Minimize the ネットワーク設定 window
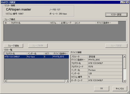 click(122, 2)
